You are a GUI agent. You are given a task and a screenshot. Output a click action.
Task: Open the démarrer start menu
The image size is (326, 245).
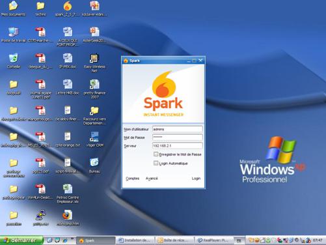pos(21,240)
